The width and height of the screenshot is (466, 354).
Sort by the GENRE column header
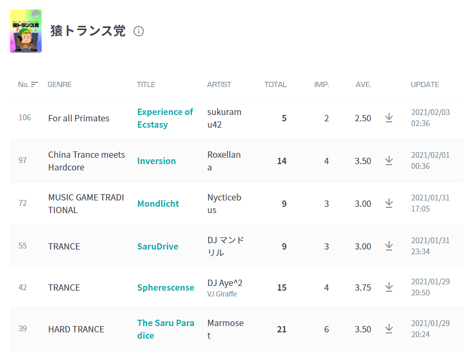pyautogui.click(x=60, y=84)
